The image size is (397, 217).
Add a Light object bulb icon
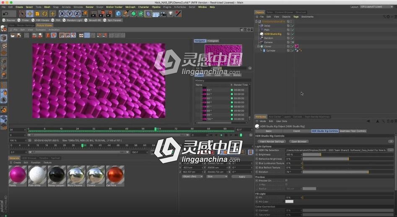point(171,14)
